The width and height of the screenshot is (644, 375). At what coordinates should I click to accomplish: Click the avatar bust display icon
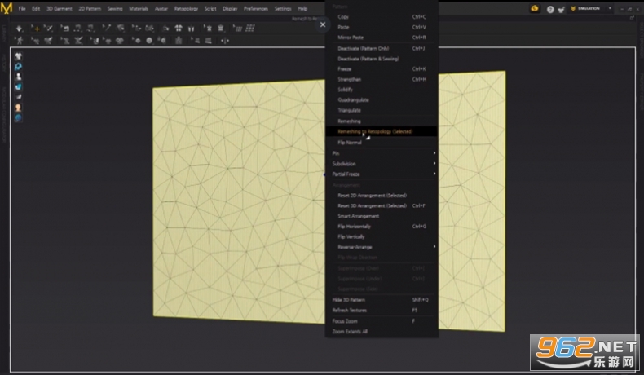click(x=18, y=77)
